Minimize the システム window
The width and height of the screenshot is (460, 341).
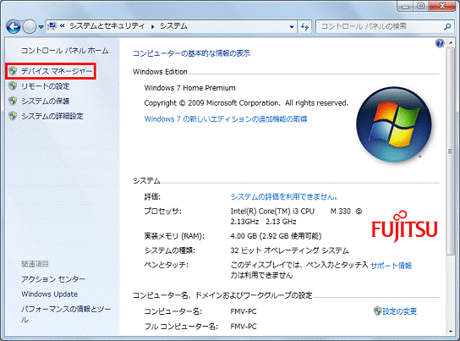coord(406,6)
